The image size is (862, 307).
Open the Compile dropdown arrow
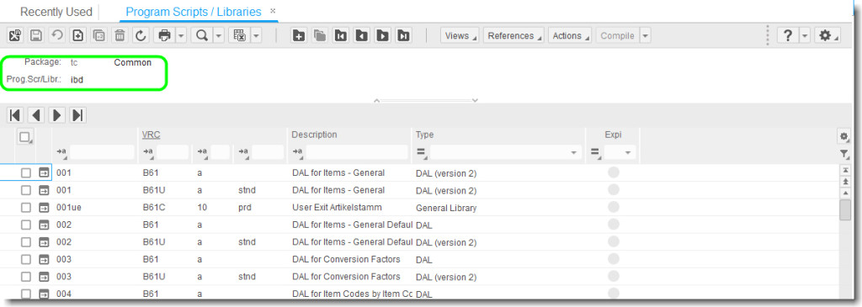point(646,35)
